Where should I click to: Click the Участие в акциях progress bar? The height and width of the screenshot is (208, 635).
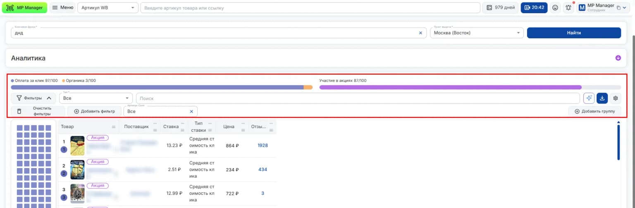[x=470, y=87]
